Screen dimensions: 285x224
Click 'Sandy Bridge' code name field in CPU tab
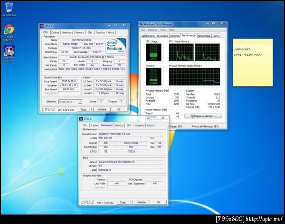click(70, 44)
